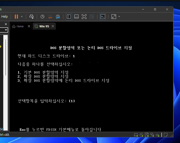Image resolution: width=180 pixels, height=143 pixels.
Task: Click the floppy drive status icon
Action: point(147,135)
